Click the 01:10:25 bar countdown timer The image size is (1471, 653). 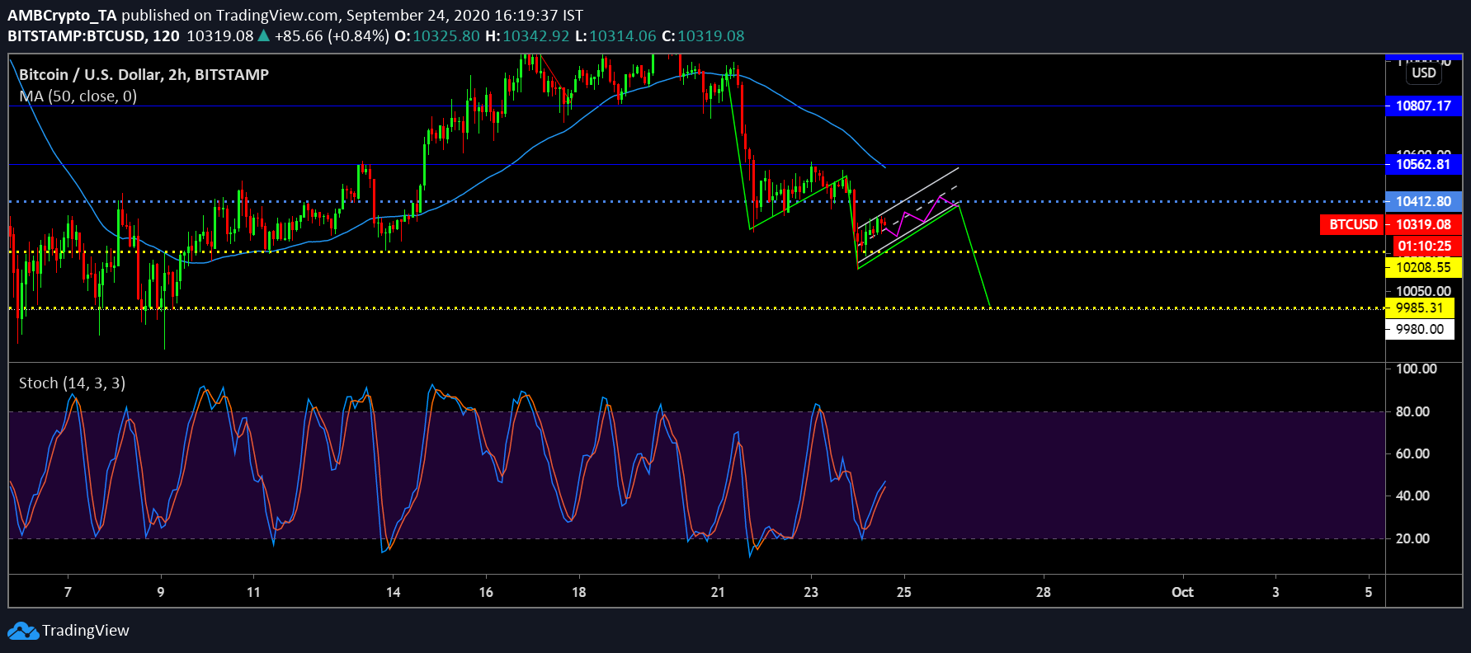[x=1424, y=246]
